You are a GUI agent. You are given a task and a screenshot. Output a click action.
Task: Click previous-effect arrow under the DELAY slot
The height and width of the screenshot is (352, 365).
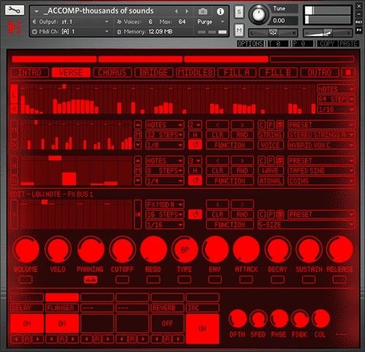coord(17,339)
